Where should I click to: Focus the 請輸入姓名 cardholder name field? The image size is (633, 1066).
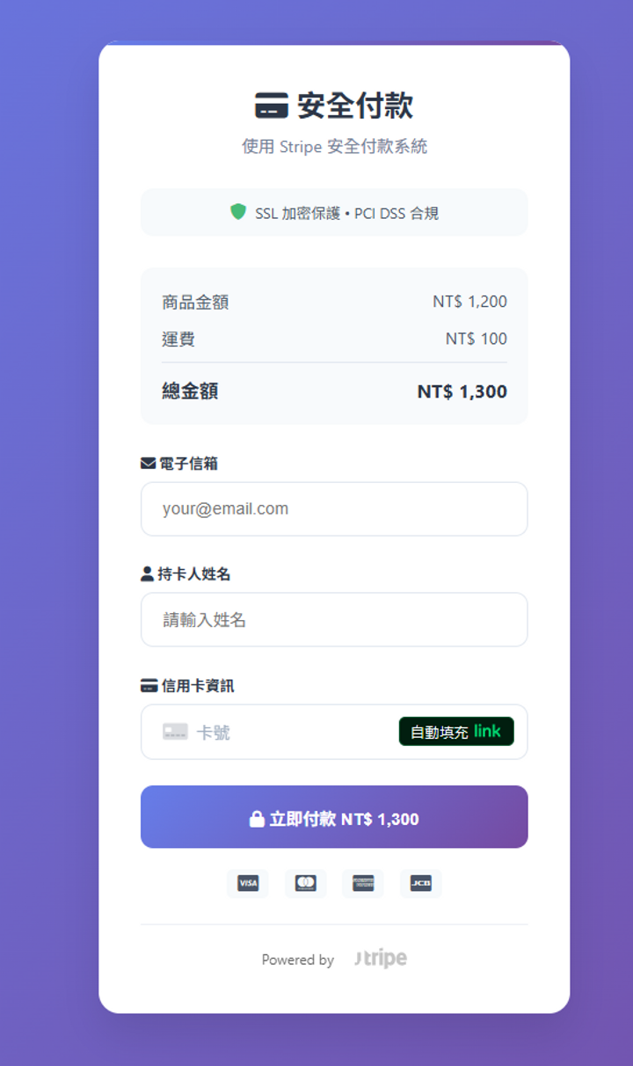(x=334, y=619)
